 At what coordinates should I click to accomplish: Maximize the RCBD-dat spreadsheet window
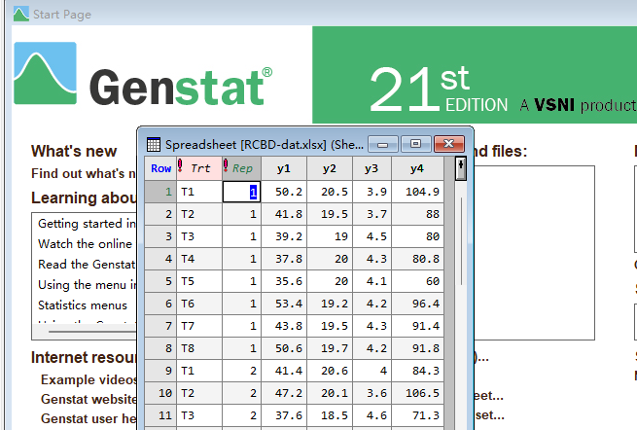pos(415,144)
